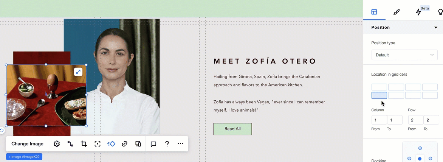
Task: Open comments speech bubble icon
Action: point(153,144)
